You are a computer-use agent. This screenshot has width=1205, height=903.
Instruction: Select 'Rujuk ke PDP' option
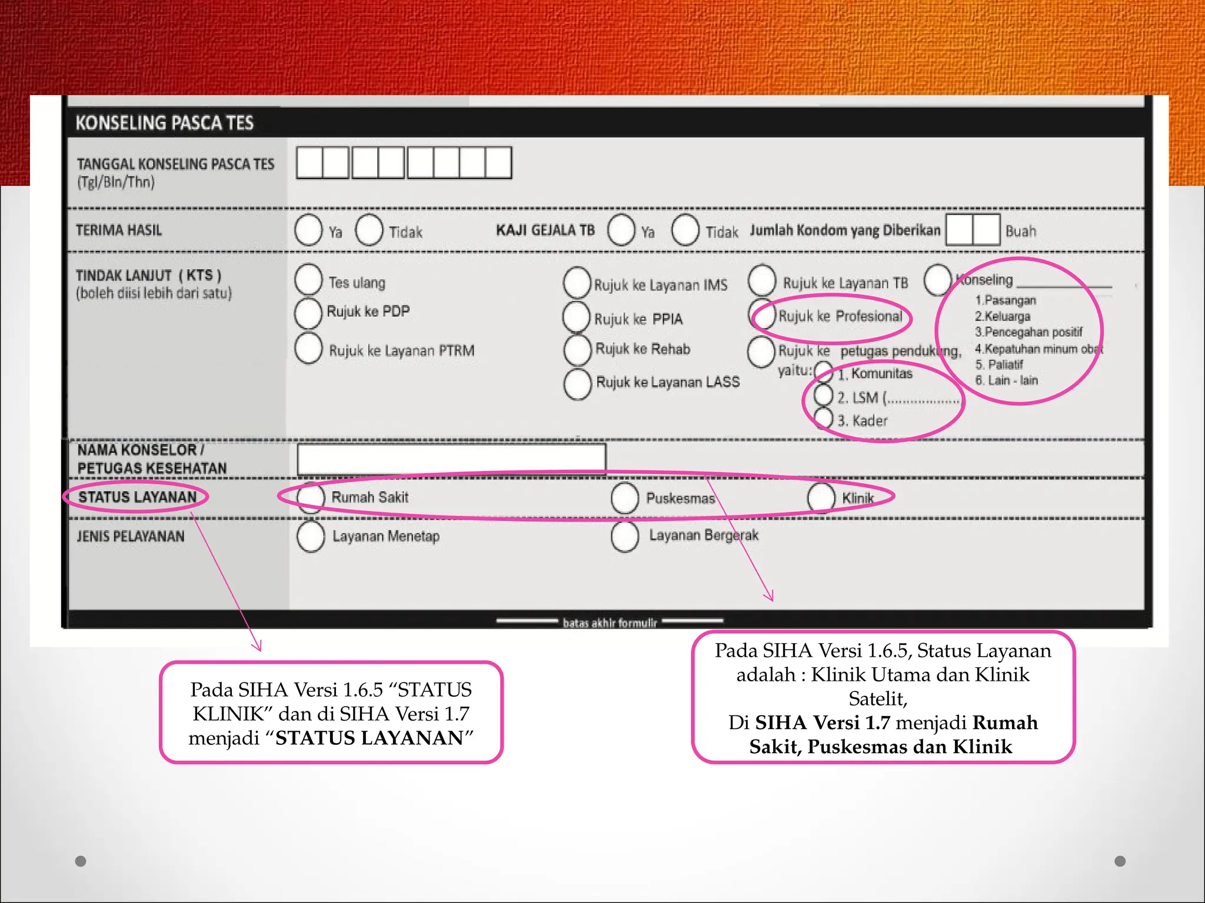click(x=308, y=313)
